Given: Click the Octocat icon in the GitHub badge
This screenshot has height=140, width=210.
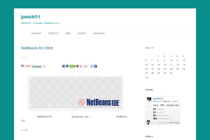Looking at the screenshot, I should [148, 122].
